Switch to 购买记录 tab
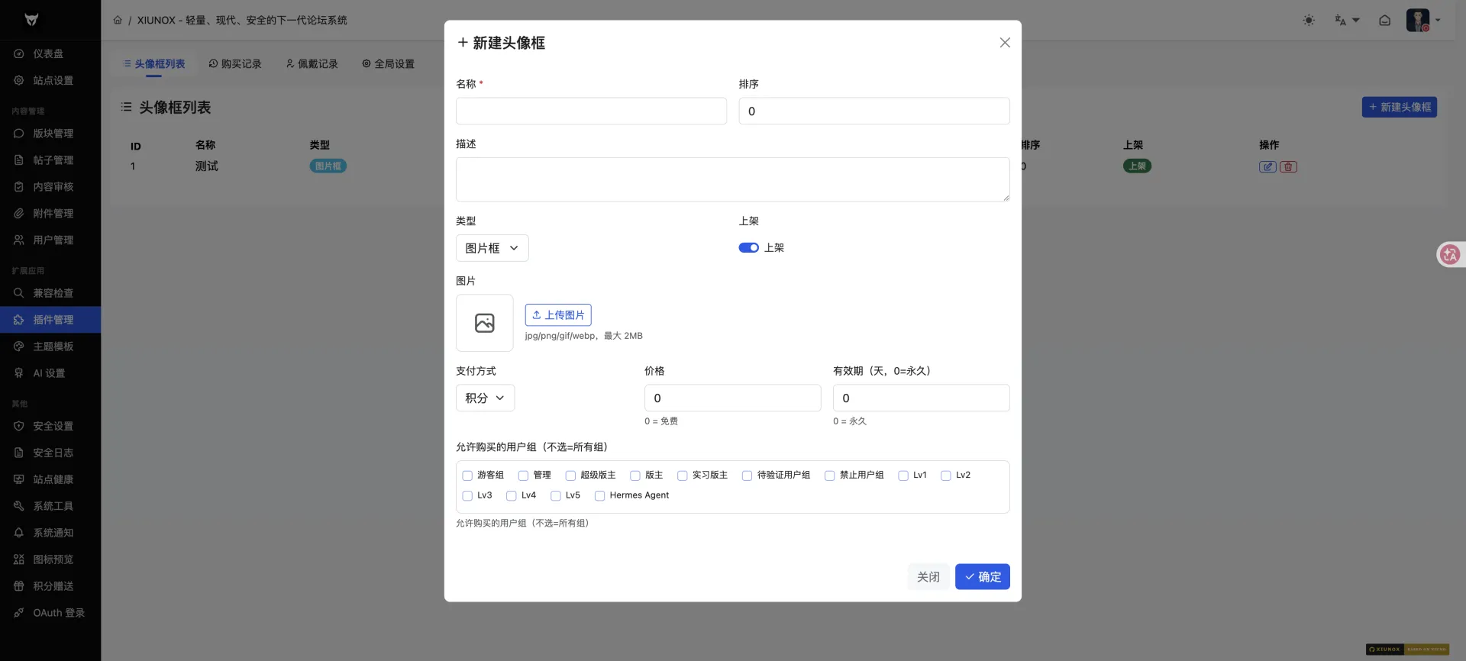Screen dimensions: 1466x661 [x=235, y=64]
